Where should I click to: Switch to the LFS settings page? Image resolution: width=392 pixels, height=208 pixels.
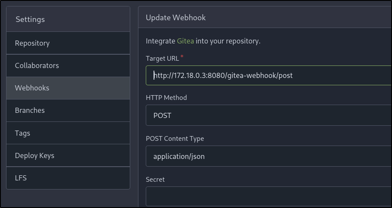(21, 178)
